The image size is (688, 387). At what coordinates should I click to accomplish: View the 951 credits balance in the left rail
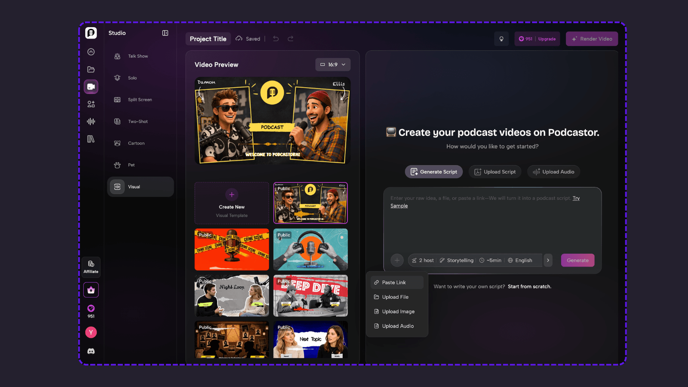click(91, 311)
